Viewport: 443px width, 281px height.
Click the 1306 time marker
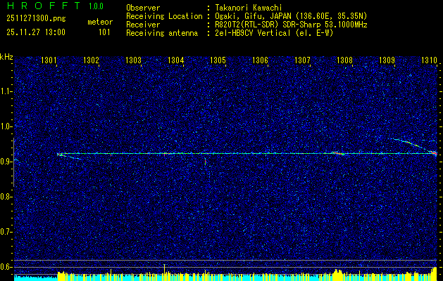click(x=260, y=60)
